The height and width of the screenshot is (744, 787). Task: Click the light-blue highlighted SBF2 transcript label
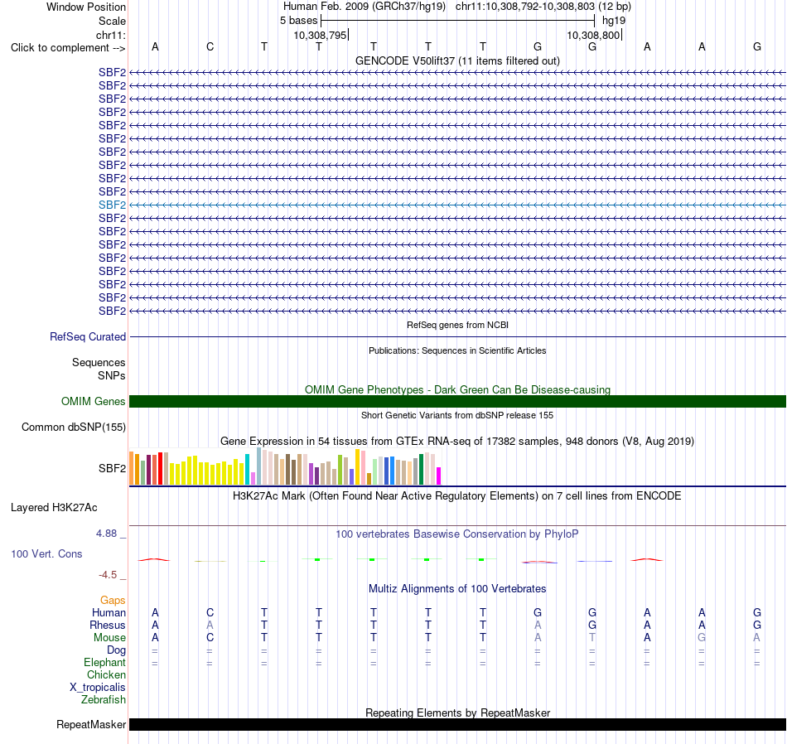click(x=112, y=205)
